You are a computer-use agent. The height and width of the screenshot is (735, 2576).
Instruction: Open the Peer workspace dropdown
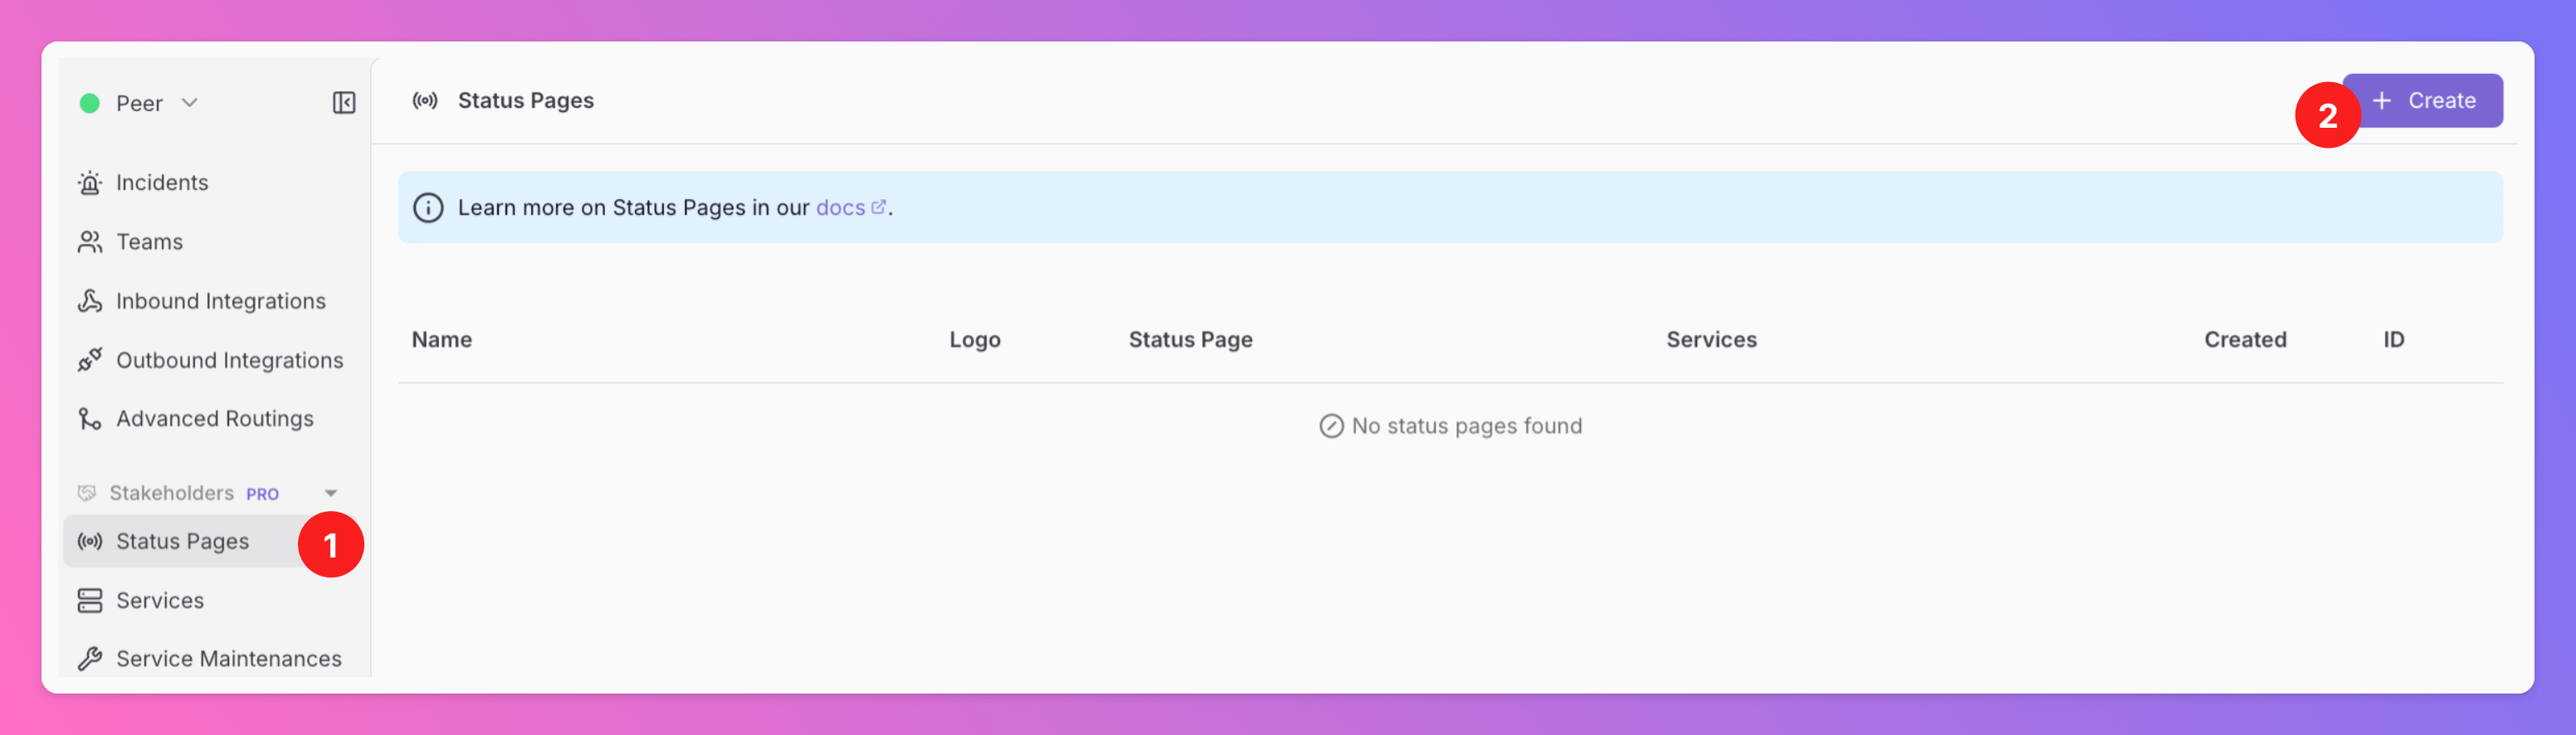pos(139,103)
